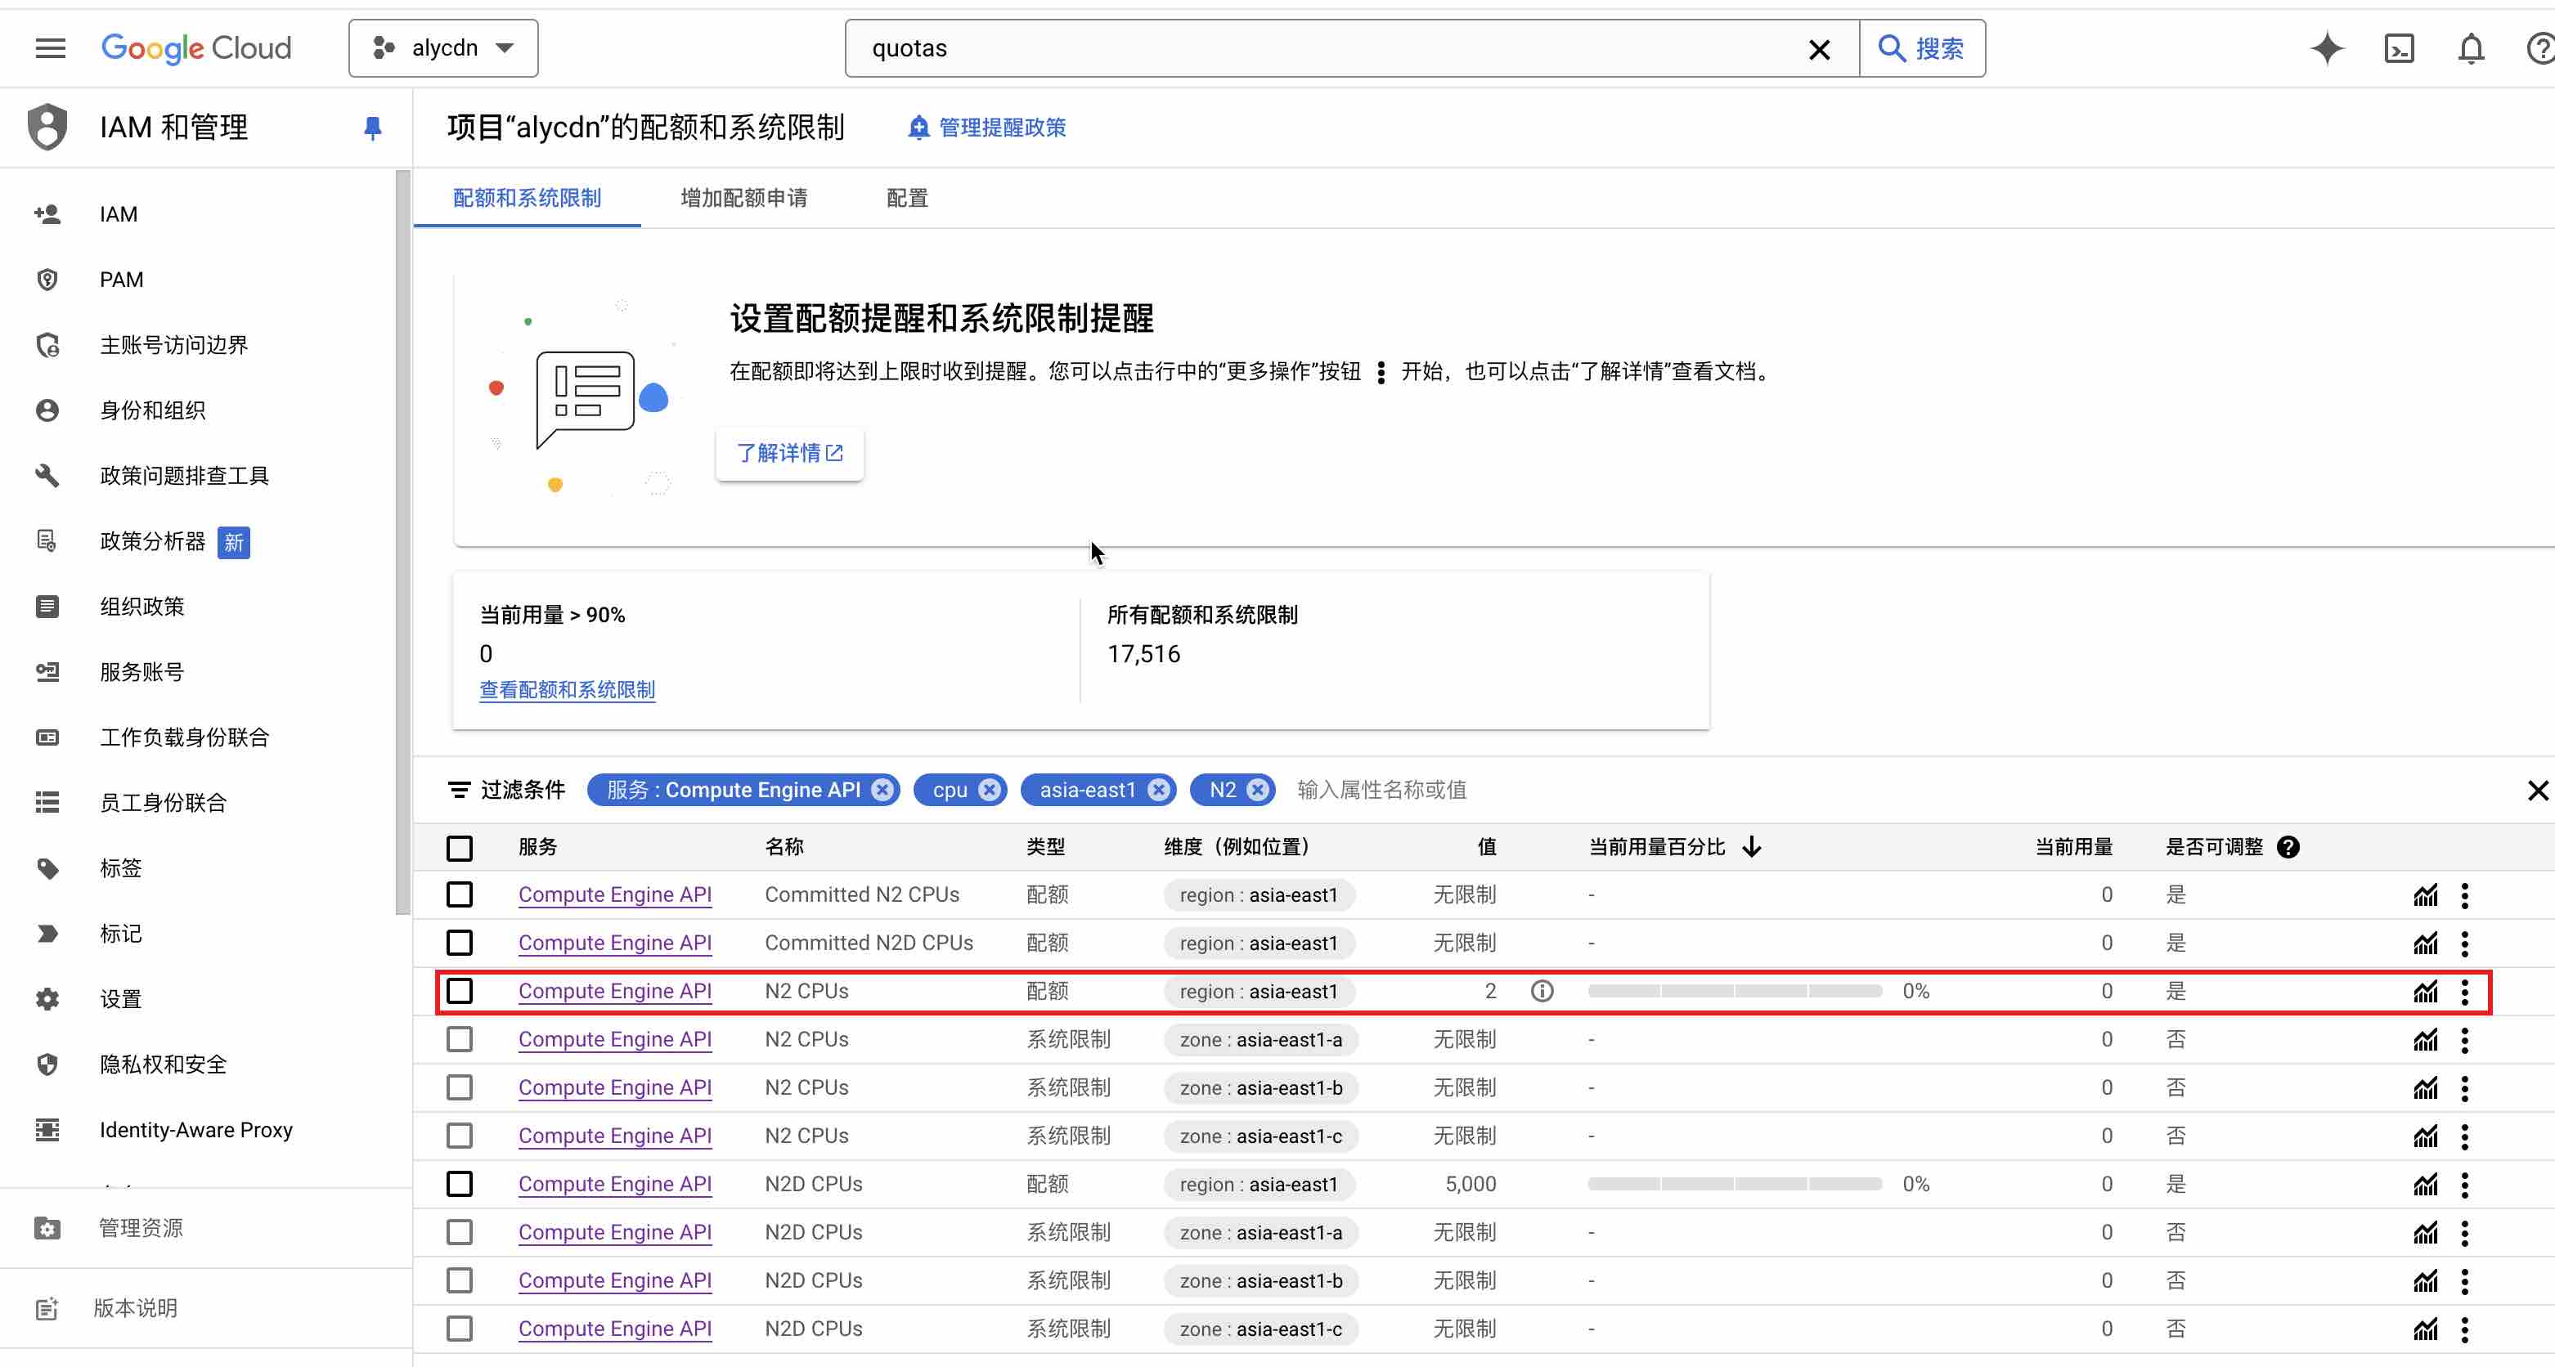Remove the Compute Engine API filter chip
Viewport: 2555px width, 1367px height.
(x=882, y=790)
